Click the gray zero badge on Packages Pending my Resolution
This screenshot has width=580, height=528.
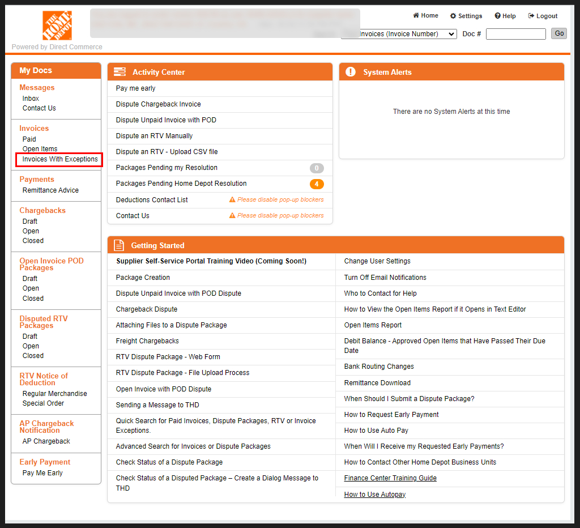pos(317,168)
